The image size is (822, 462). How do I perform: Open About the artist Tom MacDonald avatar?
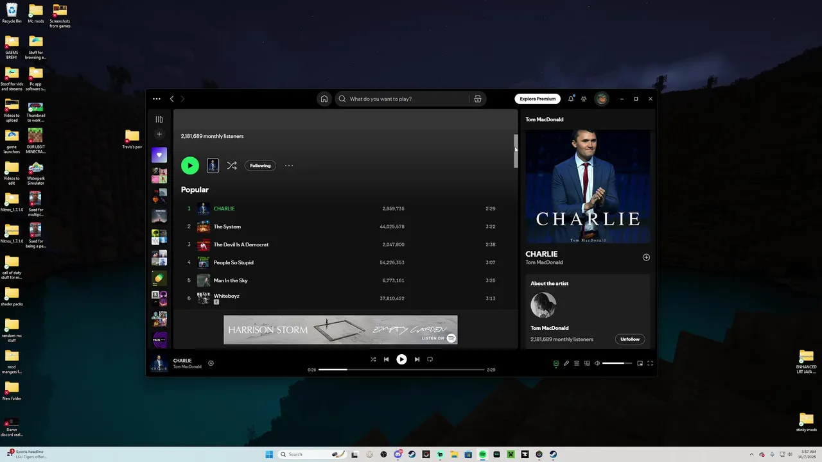pyautogui.click(x=543, y=305)
